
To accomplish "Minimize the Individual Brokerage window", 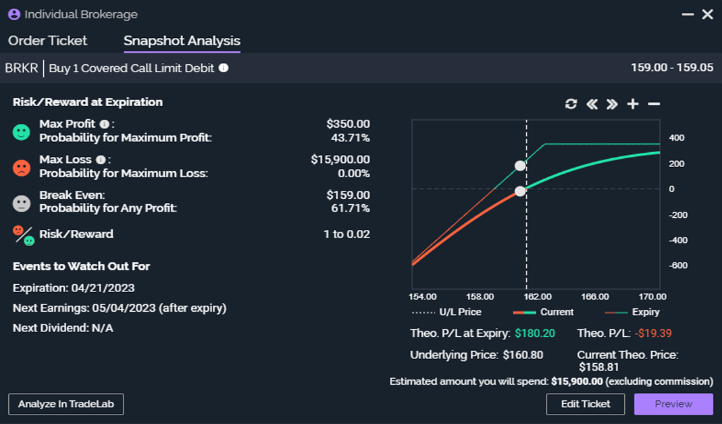I will coord(688,14).
